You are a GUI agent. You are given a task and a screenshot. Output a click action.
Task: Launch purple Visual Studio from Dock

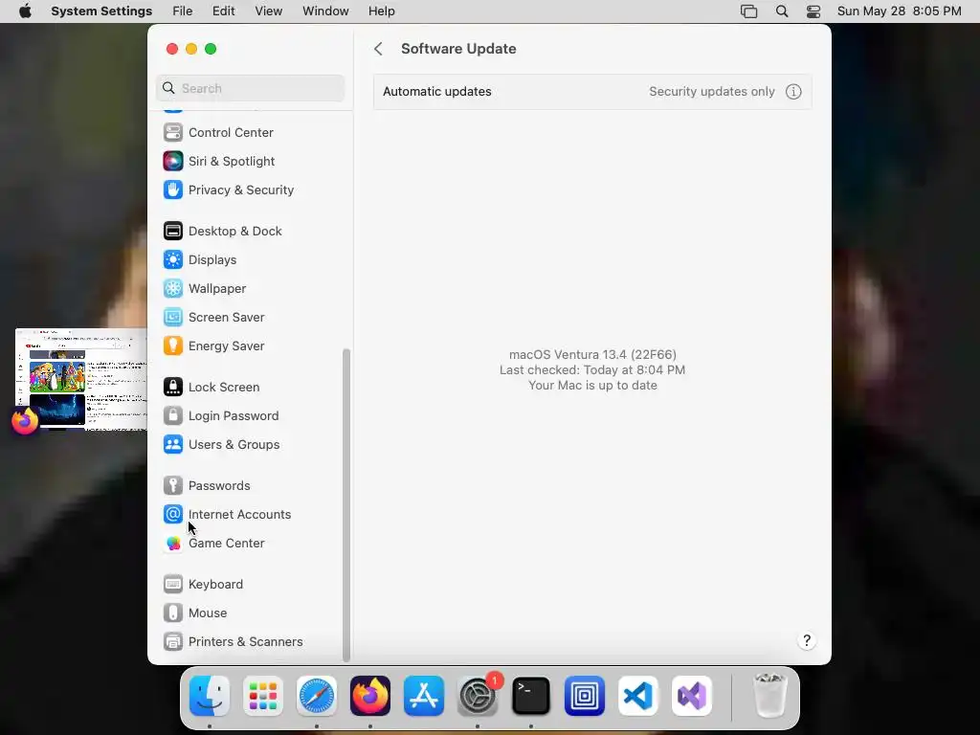tap(692, 696)
